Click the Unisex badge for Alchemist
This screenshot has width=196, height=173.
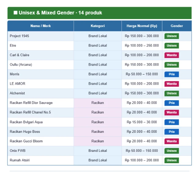(x=171, y=93)
